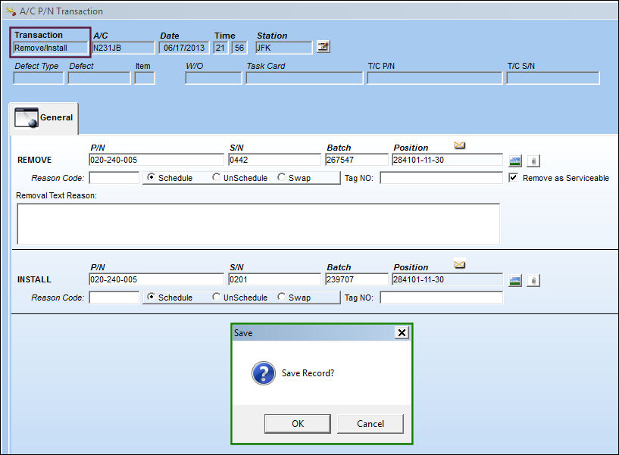Click the INSTALL Position field
The image size is (619, 455).
[447, 279]
